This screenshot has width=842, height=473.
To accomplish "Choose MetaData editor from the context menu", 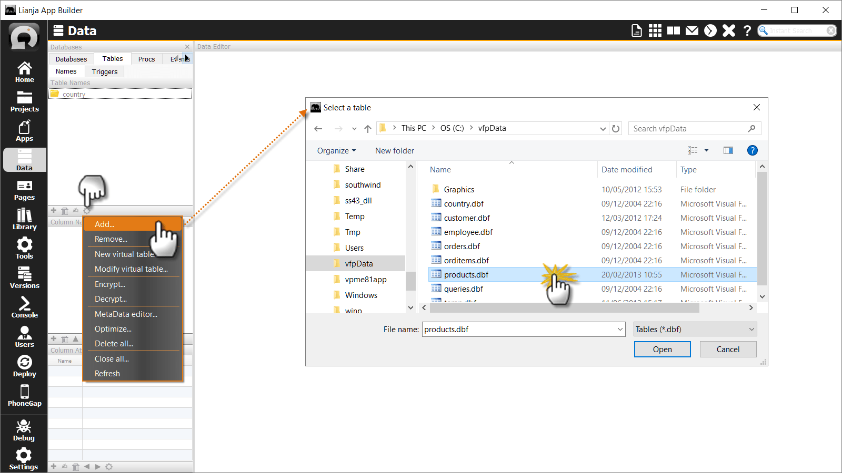I will 126,314.
